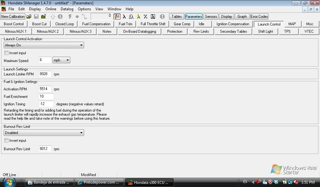Switch to the Closed Loop tab
The height and width of the screenshot is (187, 320).
tap(65, 24)
